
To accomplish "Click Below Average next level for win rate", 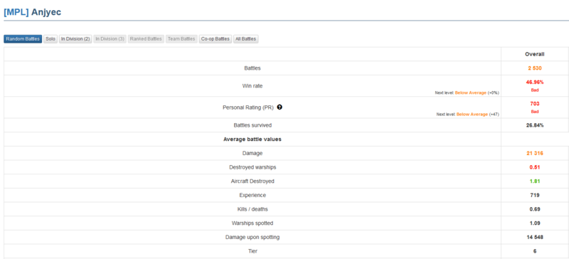I will 470,93.
